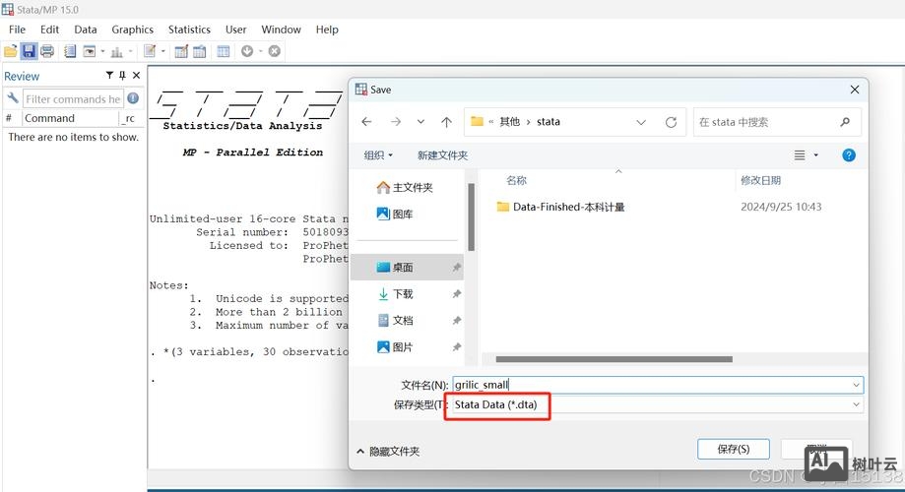Open the Data menu
The height and width of the screenshot is (492, 905).
pyautogui.click(x=86, y=30)
